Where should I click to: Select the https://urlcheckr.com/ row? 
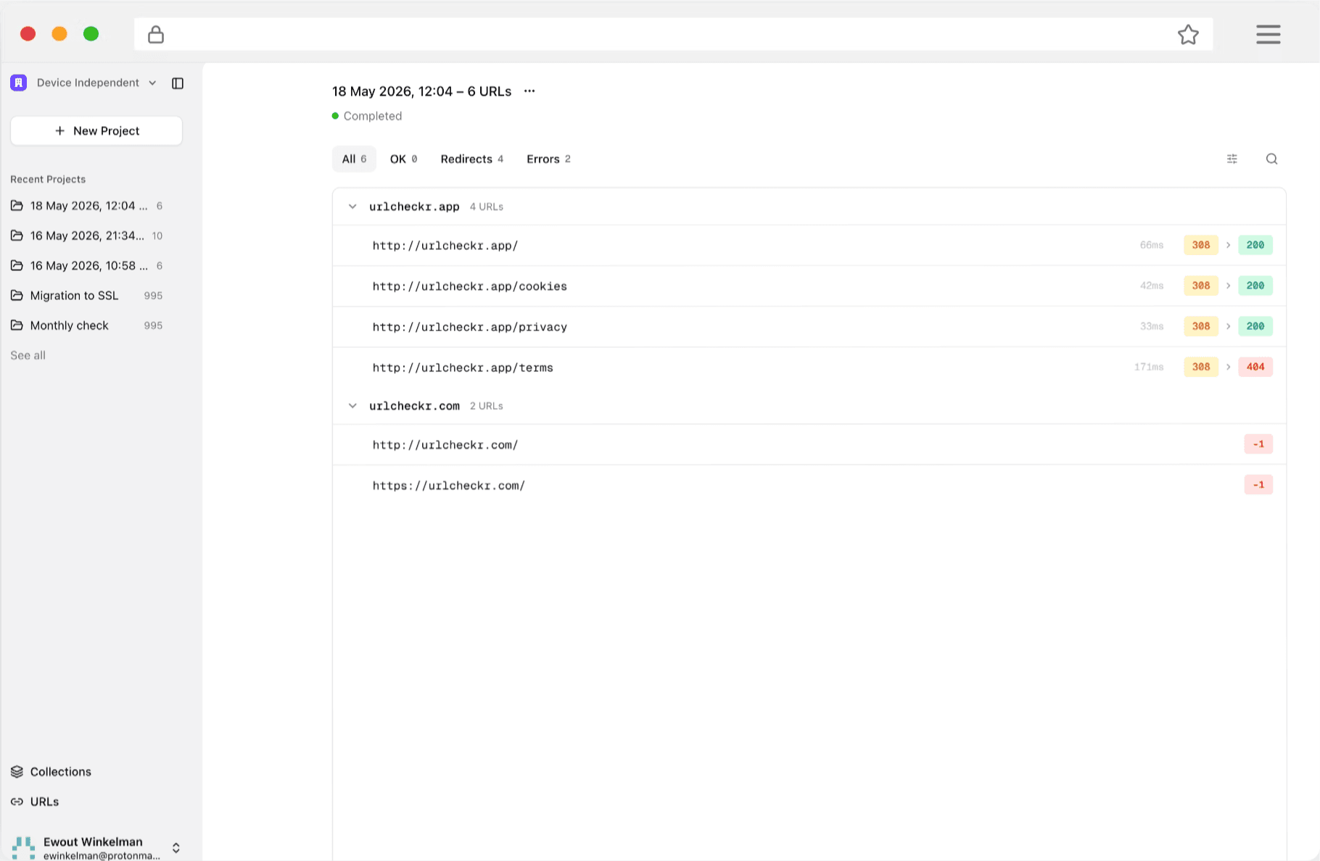point(809,485)
